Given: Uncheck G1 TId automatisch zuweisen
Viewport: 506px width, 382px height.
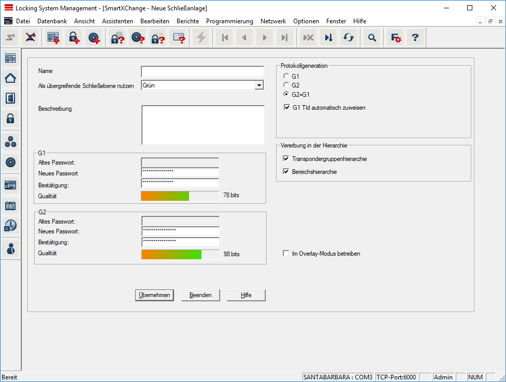Looking at the screenshot, I should coord(287,108).
